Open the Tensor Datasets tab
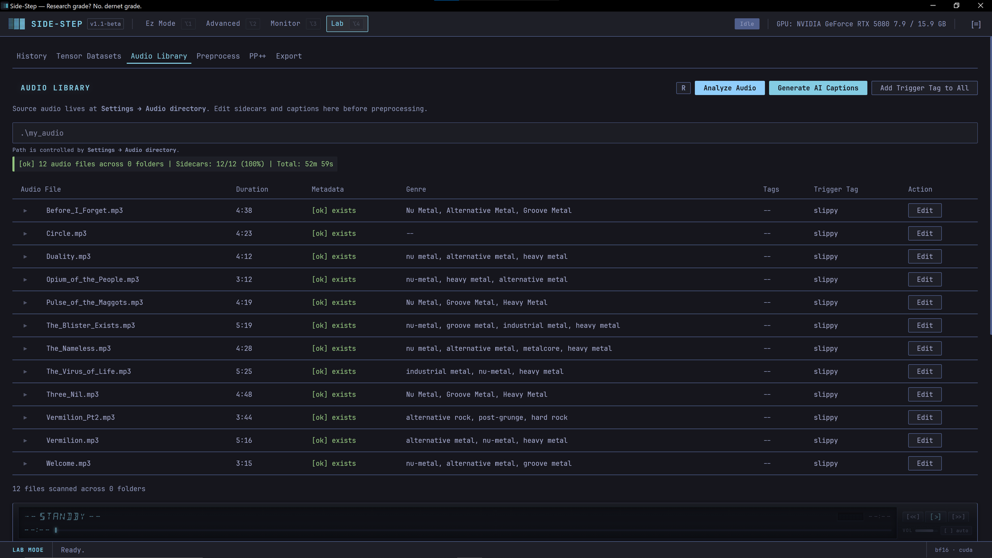This screenshot has width=992, height=558. tap(89, 56)
